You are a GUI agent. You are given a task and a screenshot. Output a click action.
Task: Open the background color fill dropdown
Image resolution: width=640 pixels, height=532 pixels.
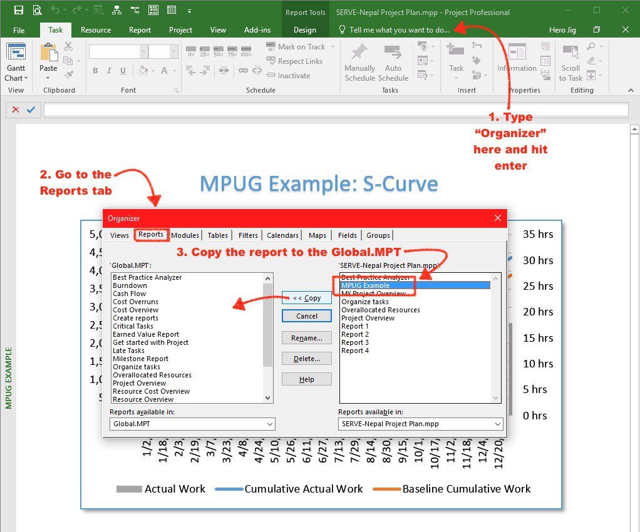tap(153, 71)
